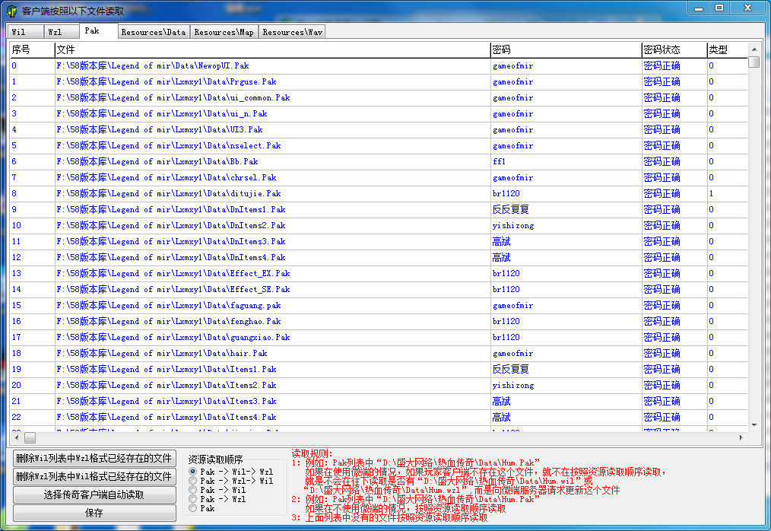Switch to the Wzl tab
The width and height of the screenshot is (771, 531).
62,32
